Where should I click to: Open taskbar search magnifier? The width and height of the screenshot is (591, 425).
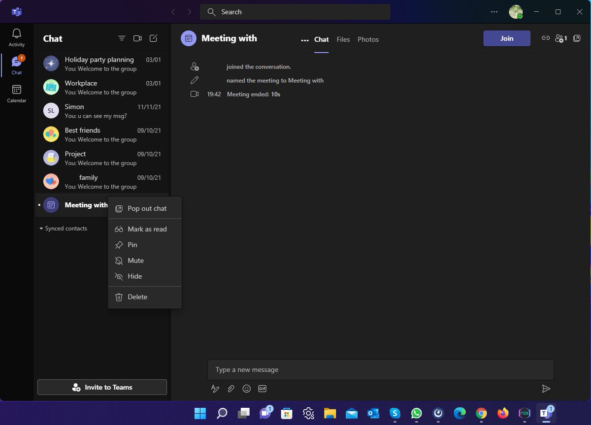[x=222, y=413]
